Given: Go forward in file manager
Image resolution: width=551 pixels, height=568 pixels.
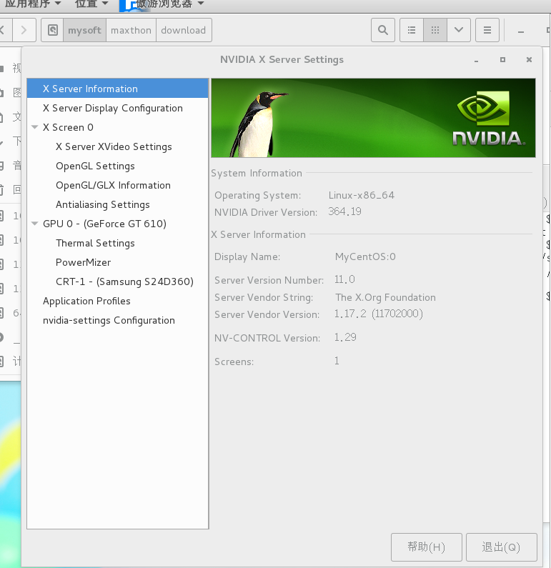Looking at the screenshot, I should click(x=24, y=30).
